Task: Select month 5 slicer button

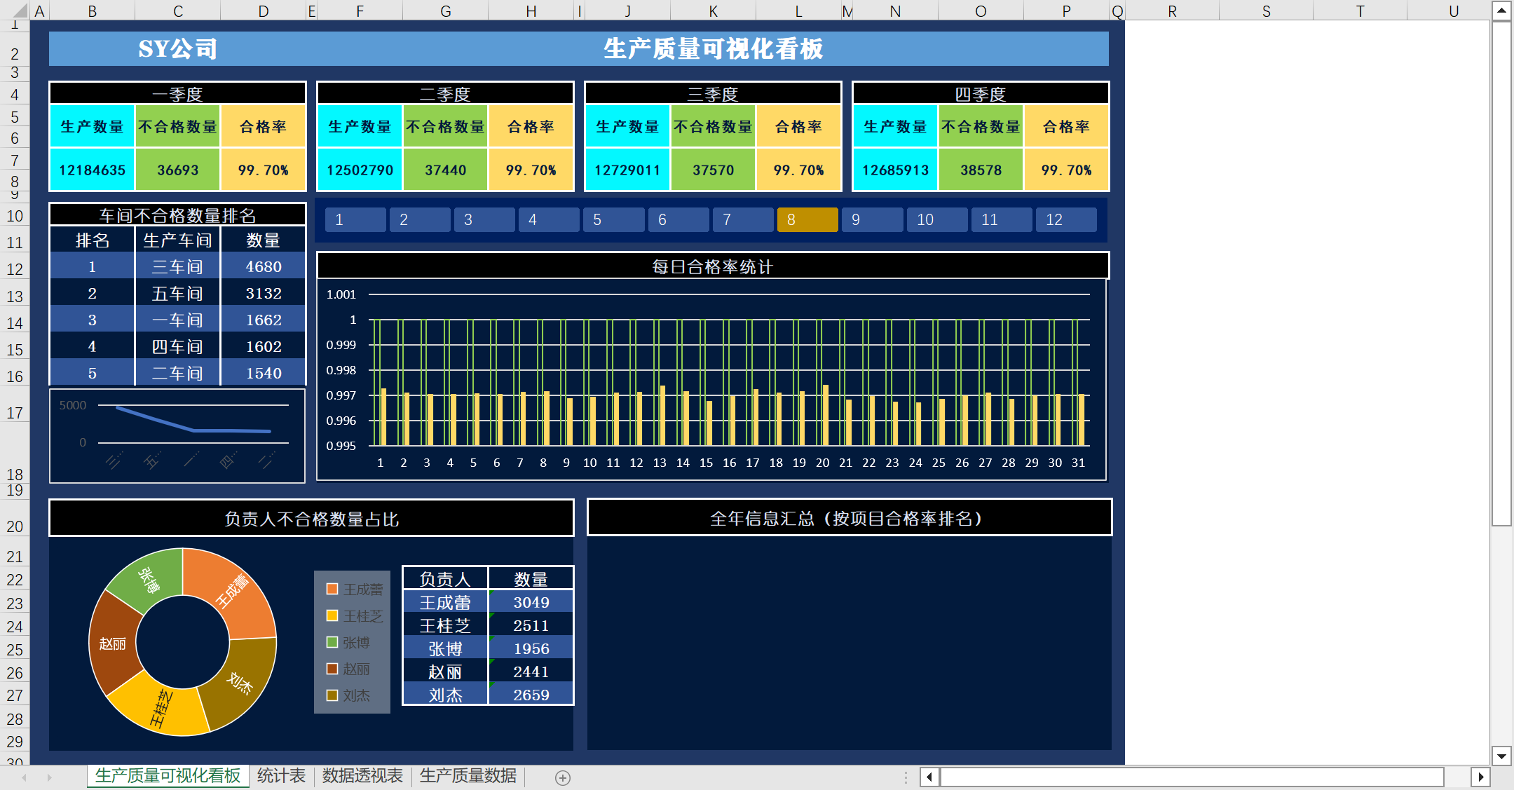Action: 613,219
